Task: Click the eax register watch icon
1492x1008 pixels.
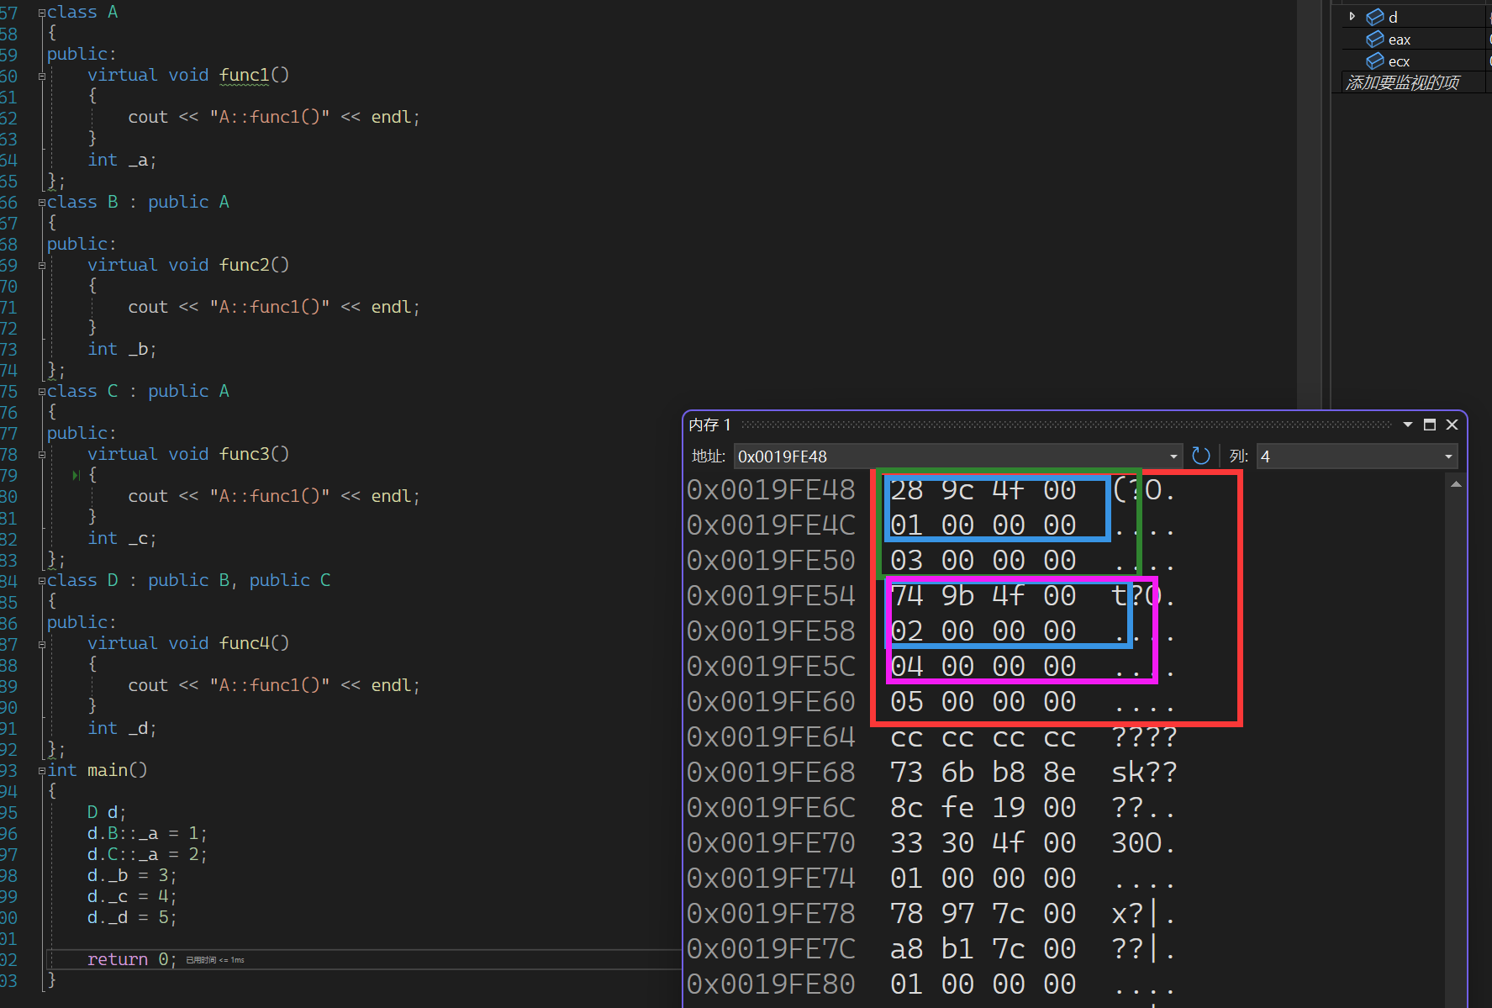Action: 1375,39
